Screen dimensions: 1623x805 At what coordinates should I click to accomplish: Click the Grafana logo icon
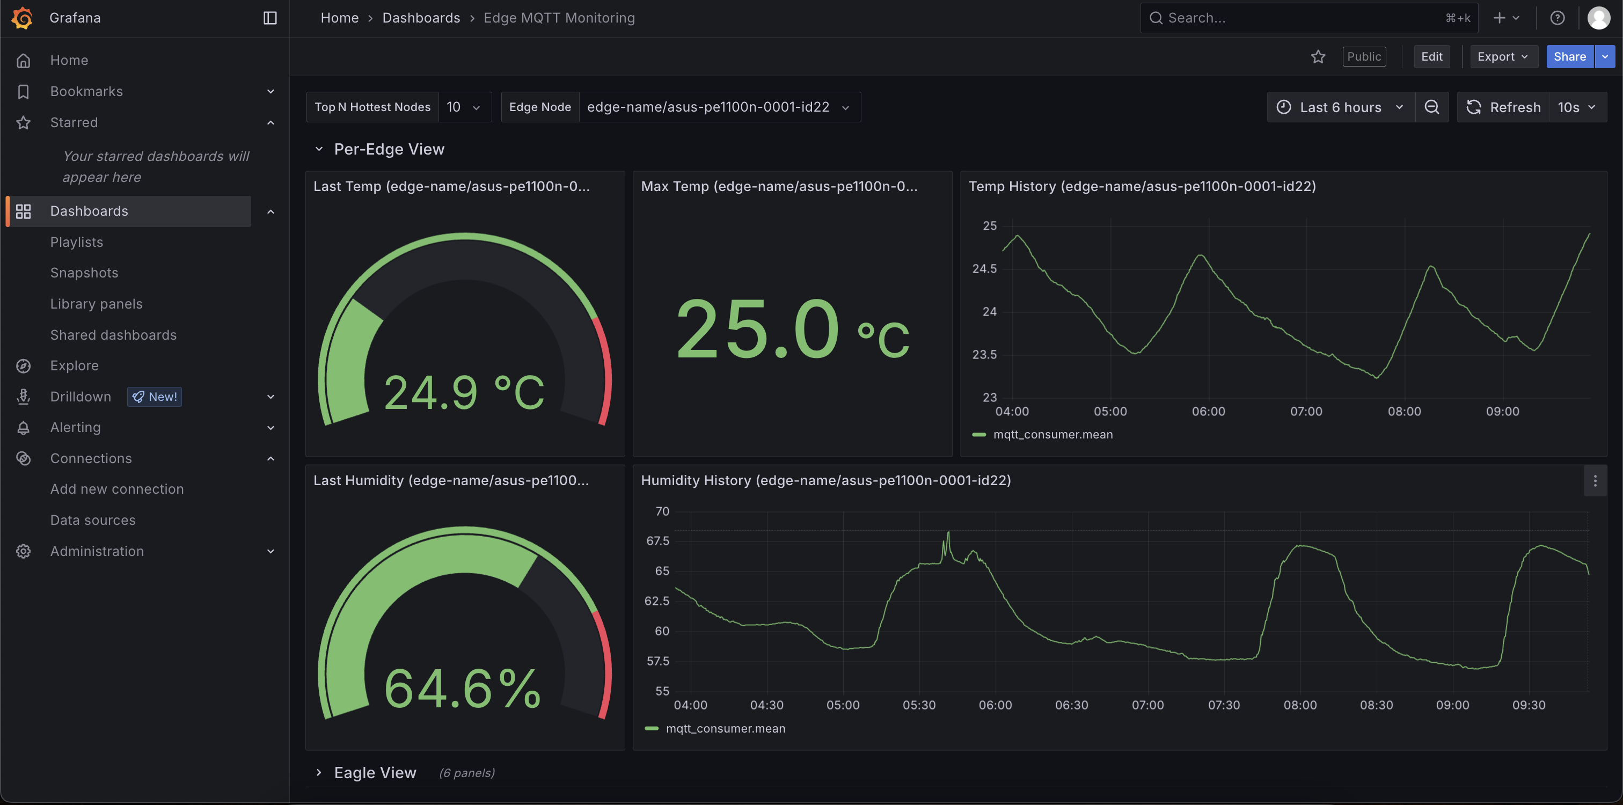click(23, 18)
